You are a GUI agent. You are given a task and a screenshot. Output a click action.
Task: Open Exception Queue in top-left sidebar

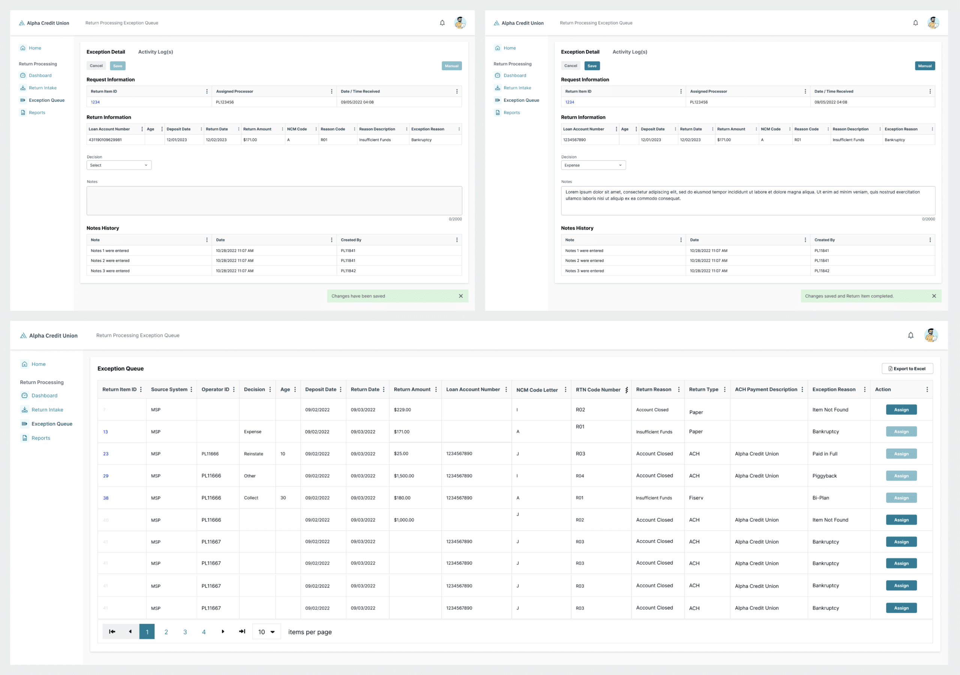pos(42,101)
